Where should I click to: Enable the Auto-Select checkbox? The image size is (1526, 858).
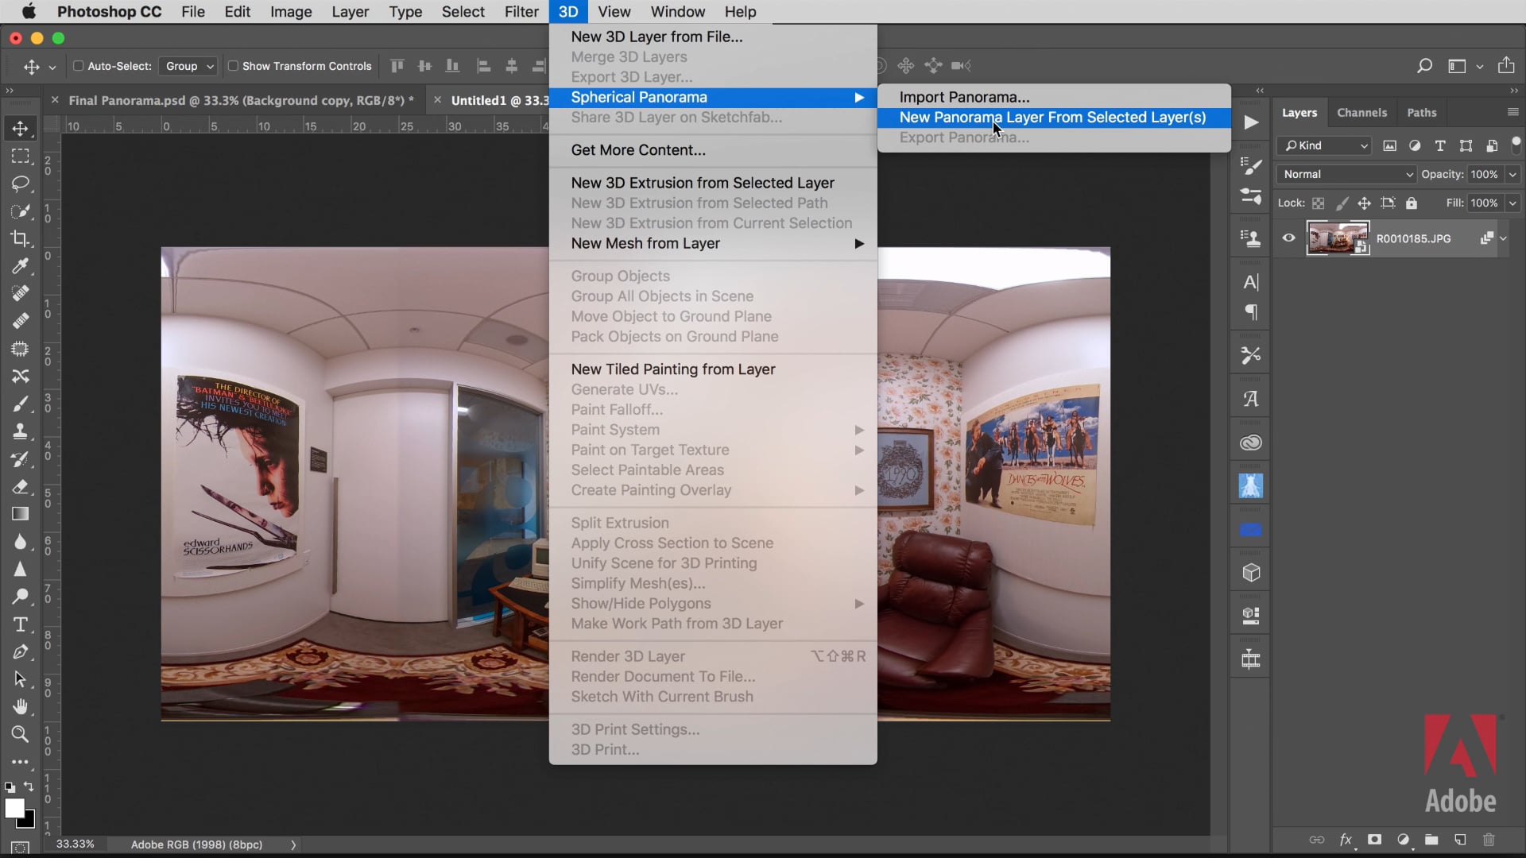[x=79, y=66]
